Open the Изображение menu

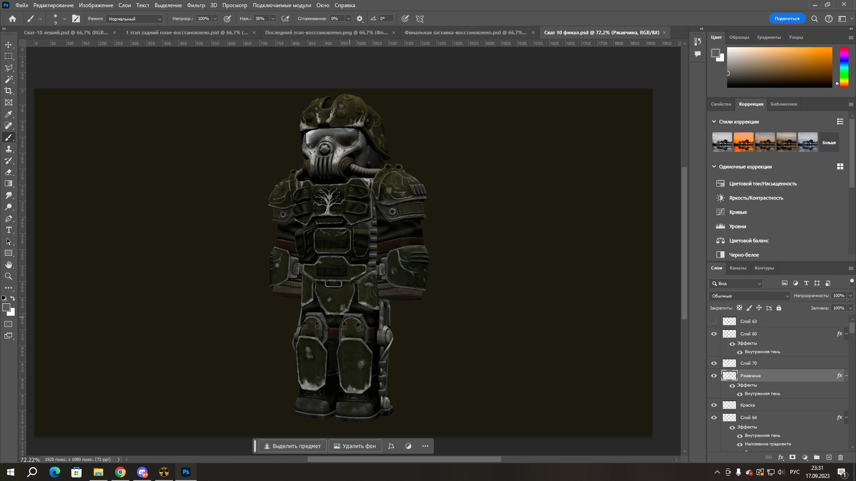pyautogui.click(x=96, y=5)
